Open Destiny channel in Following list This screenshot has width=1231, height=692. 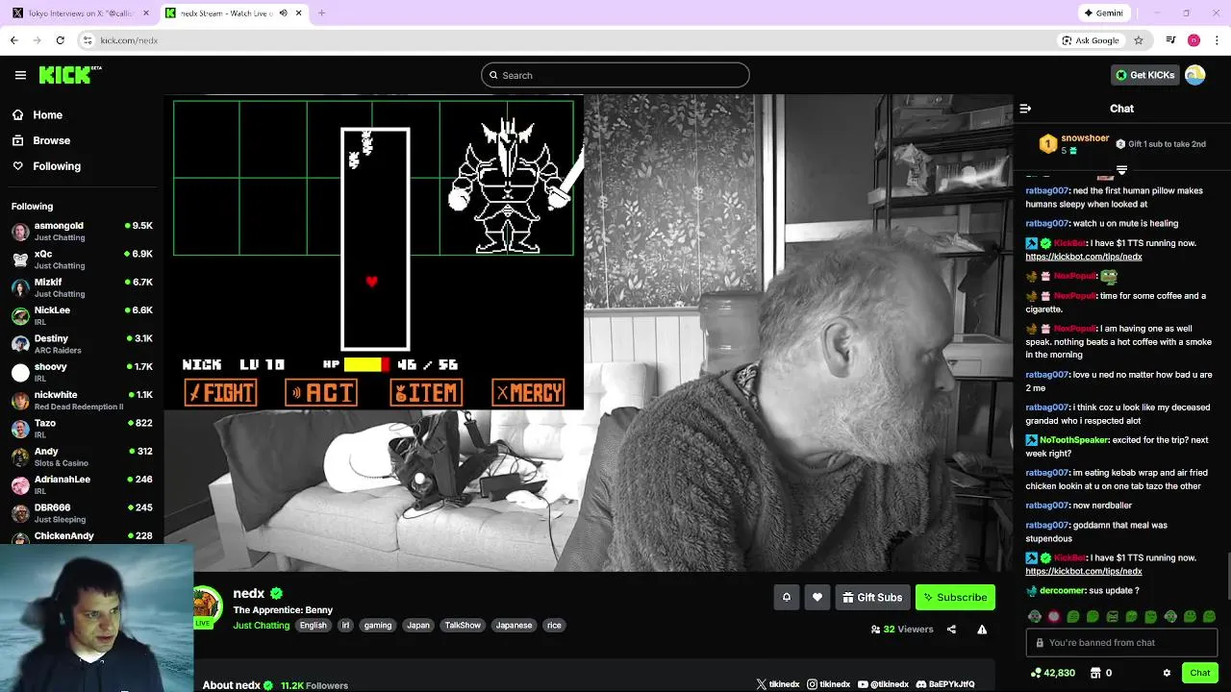point(82,344)
